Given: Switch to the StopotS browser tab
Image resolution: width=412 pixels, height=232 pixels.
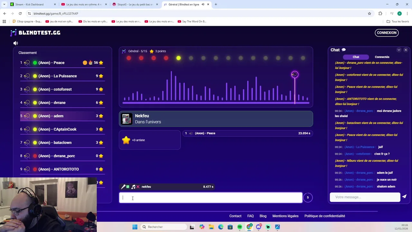Looking at the screenshot, I should pyautogui.click(x=135, y=5).
